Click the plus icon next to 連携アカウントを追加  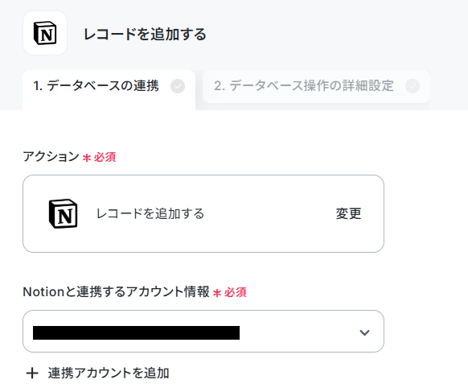[x=32, y=373]
